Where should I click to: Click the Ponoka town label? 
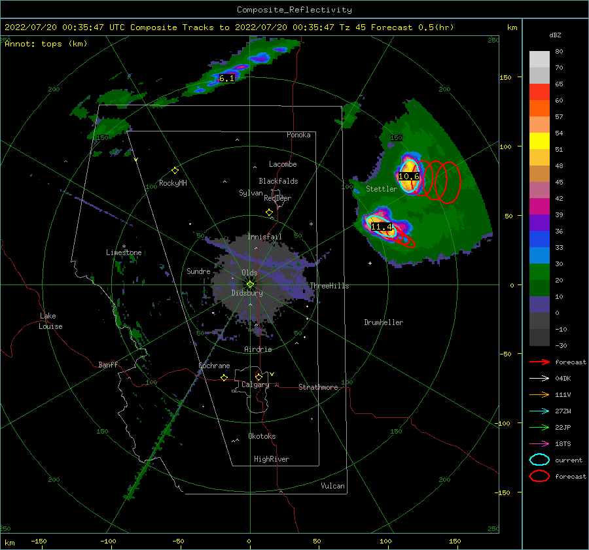(x=298, y=135)
